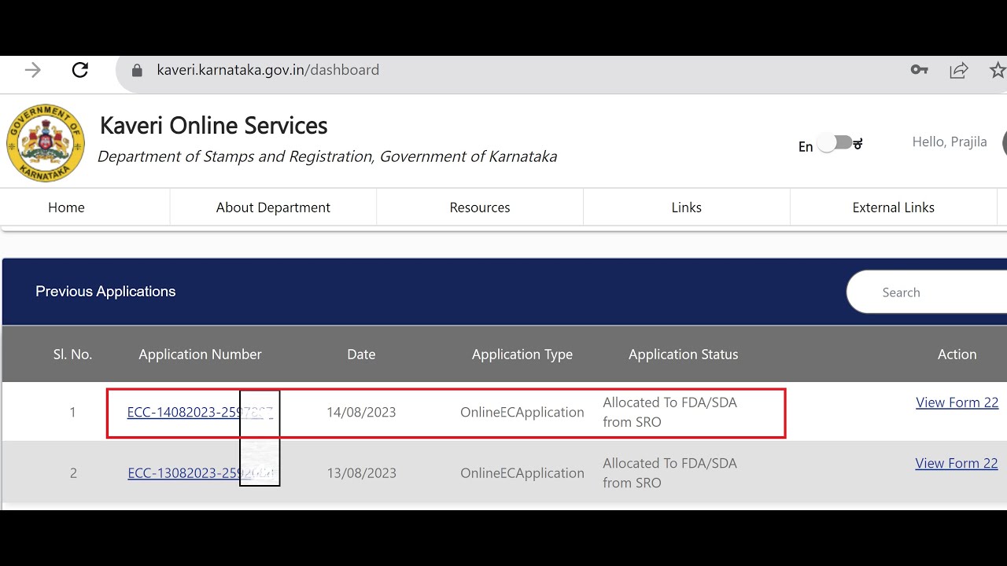Click the Application Number column header
The image size is (1007, 566).
coord(200,355)
